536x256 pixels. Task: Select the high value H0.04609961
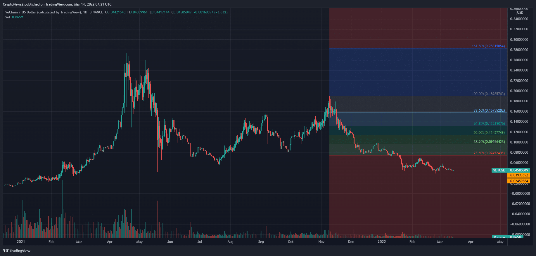[137, 12]
